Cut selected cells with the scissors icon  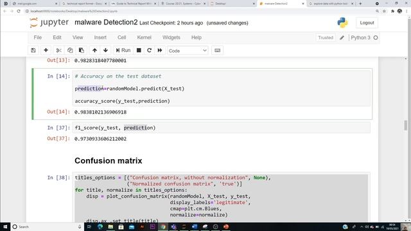[x=58, y=50]
